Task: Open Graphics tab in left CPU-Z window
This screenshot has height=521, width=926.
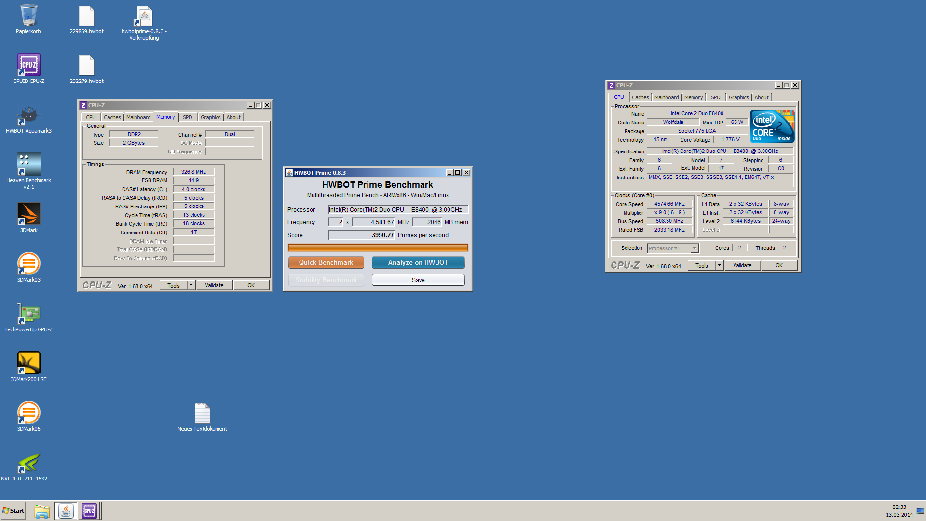Action: tap(210, 117)
